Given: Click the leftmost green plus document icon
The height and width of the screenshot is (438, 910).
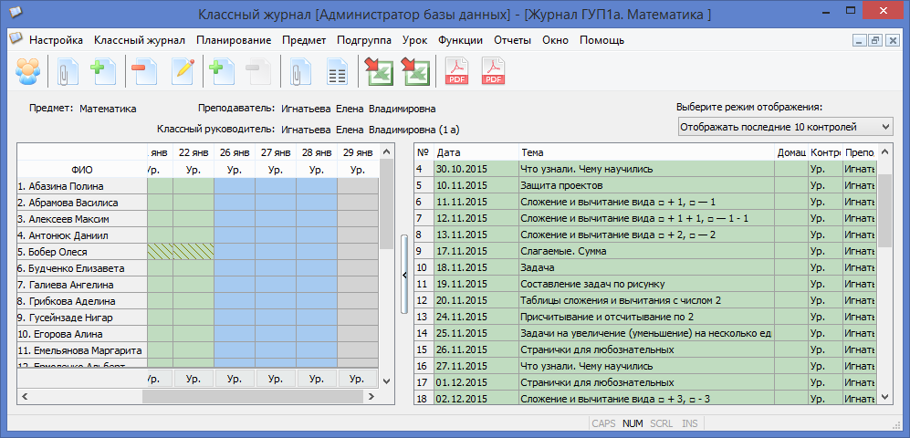Looking at the screenshot, I should point(102,71).
